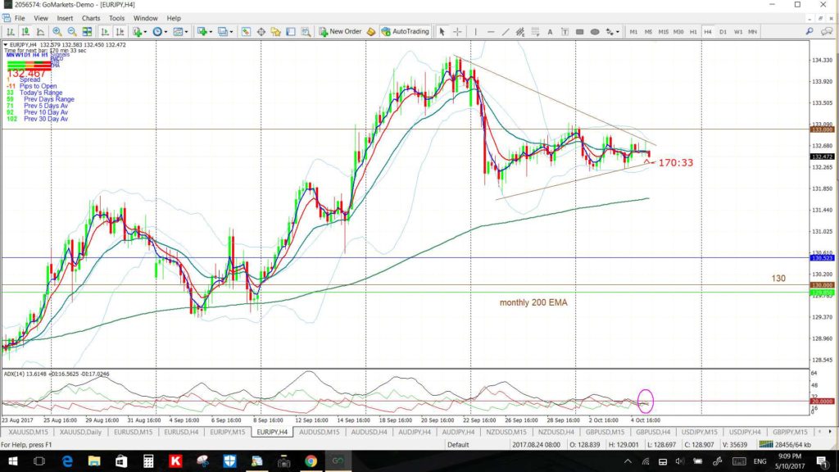
Task: Switch to the AUDJPY,H4 chart tab
Action: coord(458,432)
